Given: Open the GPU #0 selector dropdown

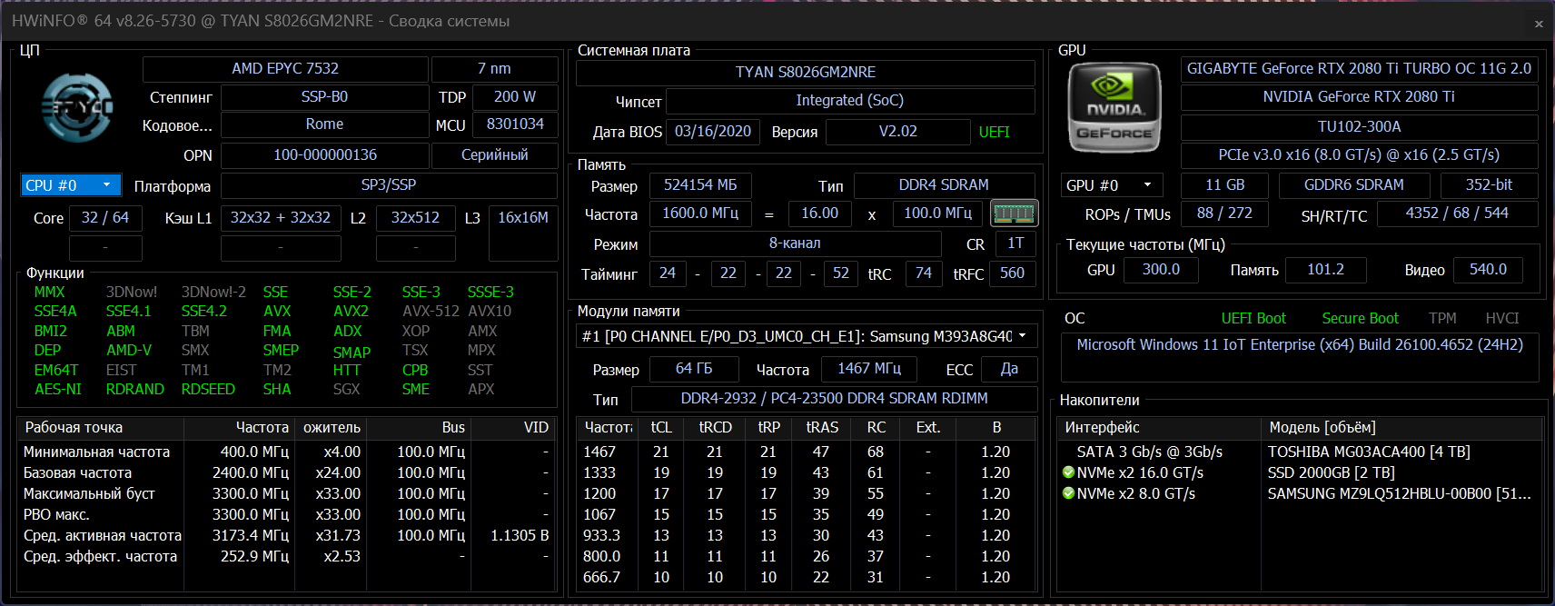Looking at the screenshot, I should coord(1112,185).
